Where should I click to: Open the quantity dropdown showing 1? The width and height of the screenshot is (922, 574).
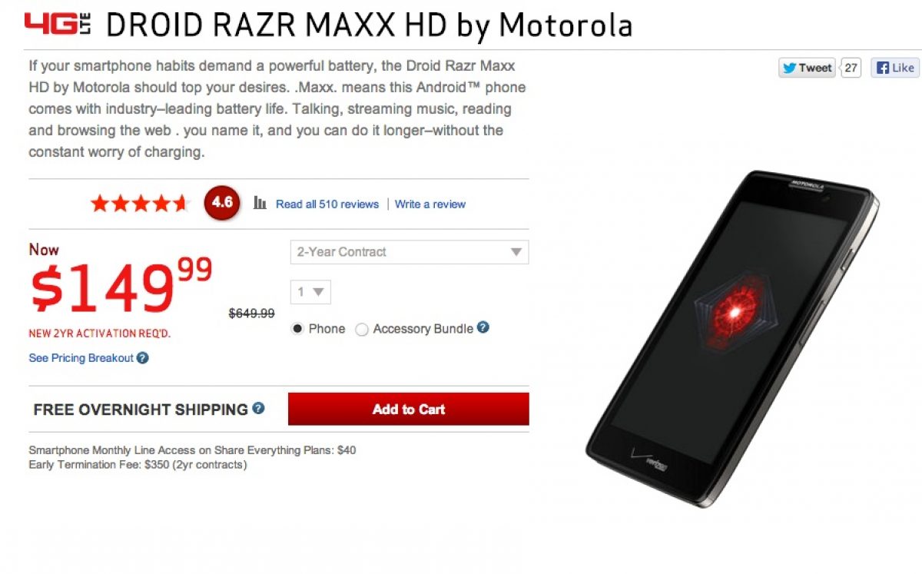(x=310, y=292)
